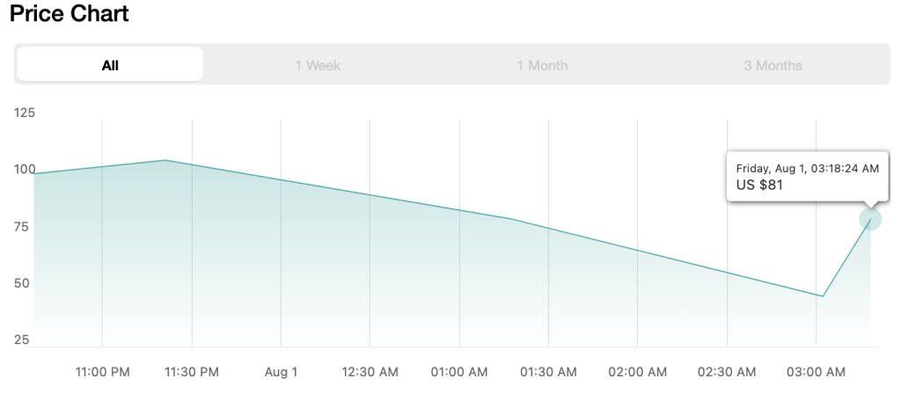Click the chart's peak price point before 11:30 PM
Viewport: 901px width, 393px height.
[165, 160]
